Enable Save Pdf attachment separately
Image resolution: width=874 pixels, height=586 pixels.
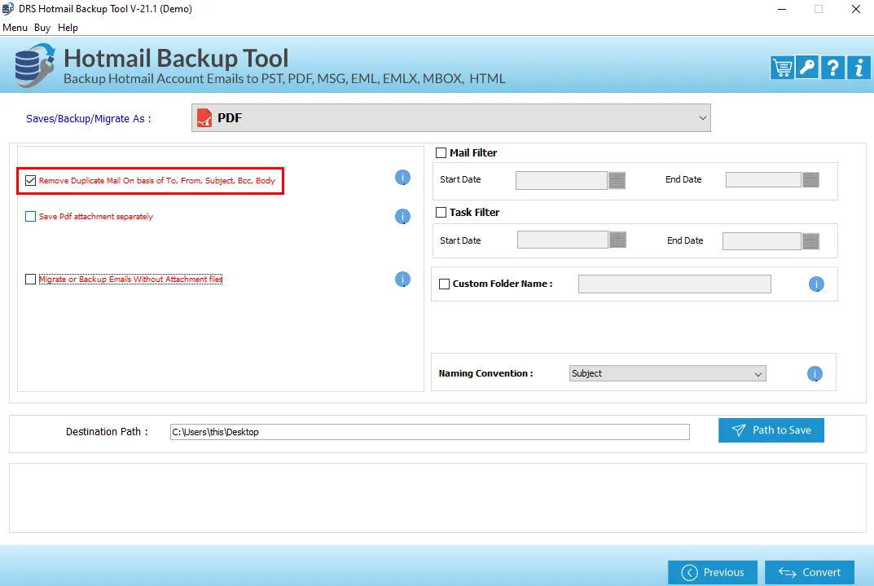[x=31, y=216]
